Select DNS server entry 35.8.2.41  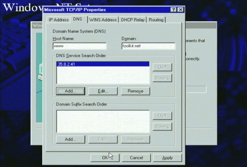coord(103,64)
